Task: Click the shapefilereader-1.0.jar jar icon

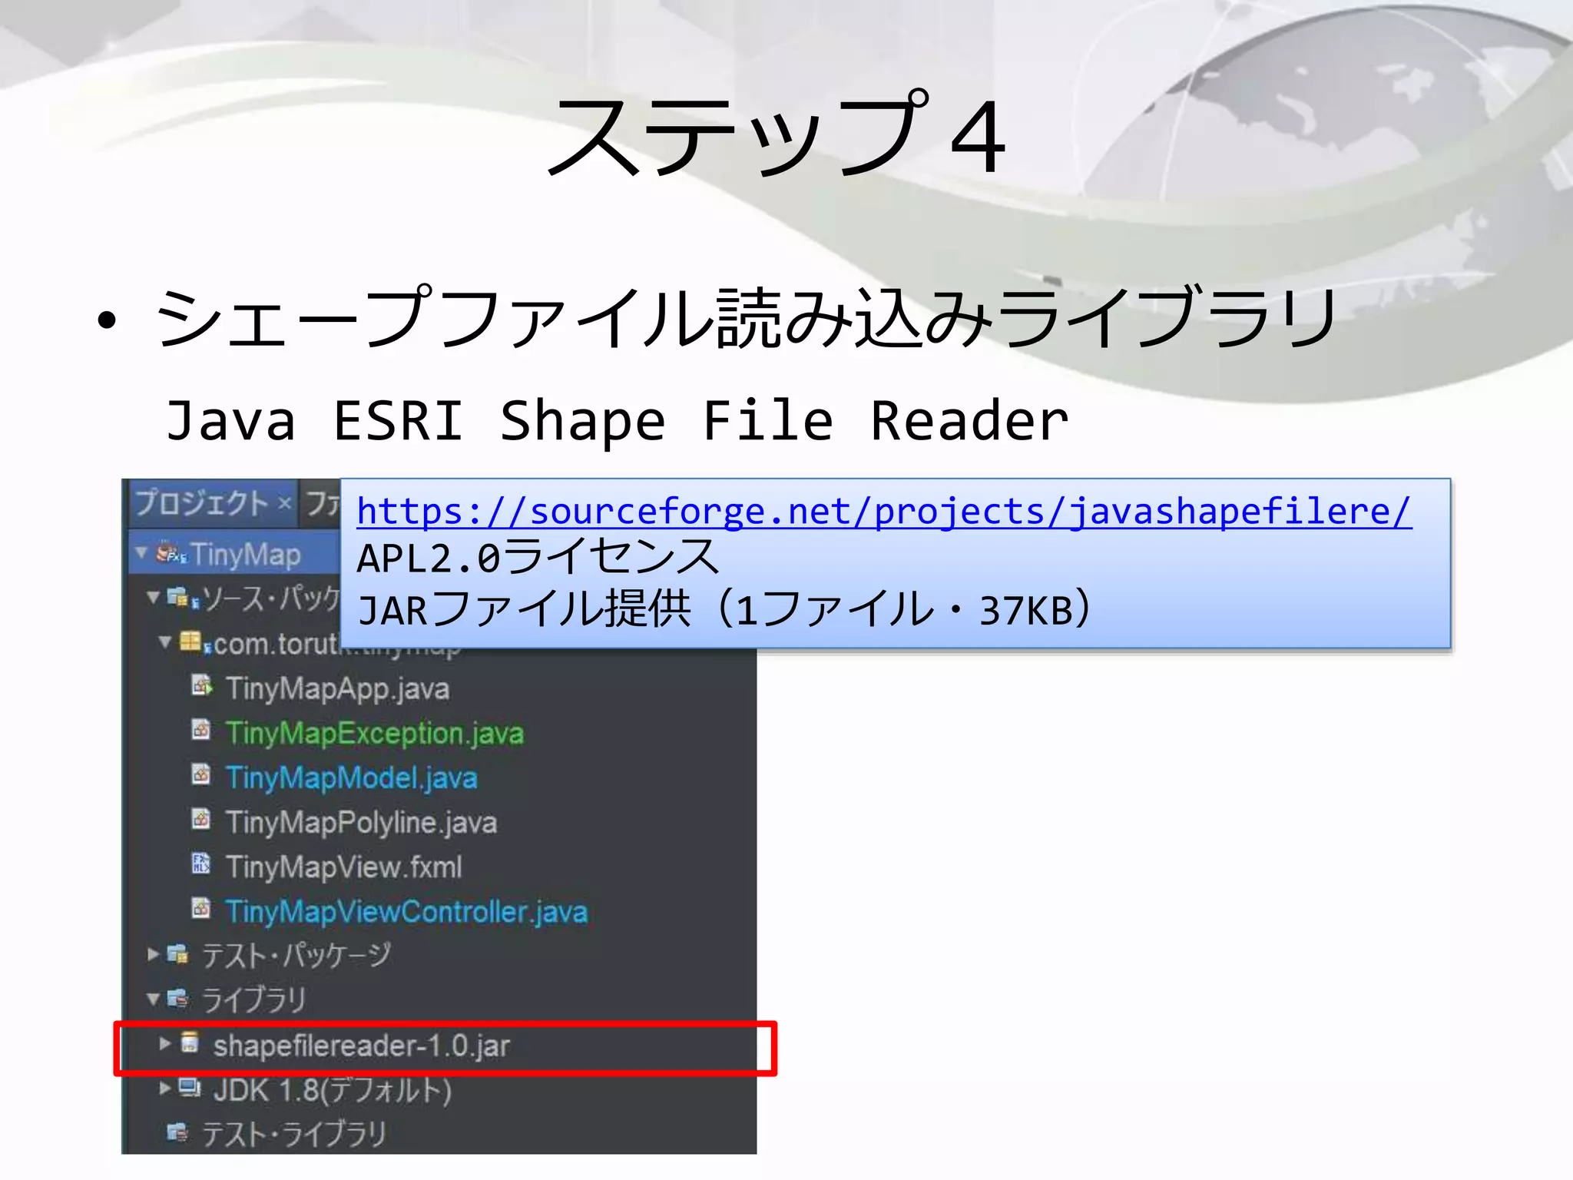Action: 190,1042
